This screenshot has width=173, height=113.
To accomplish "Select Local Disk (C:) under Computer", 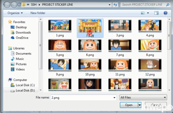I will pyautogui.click(x=25, y=85).
